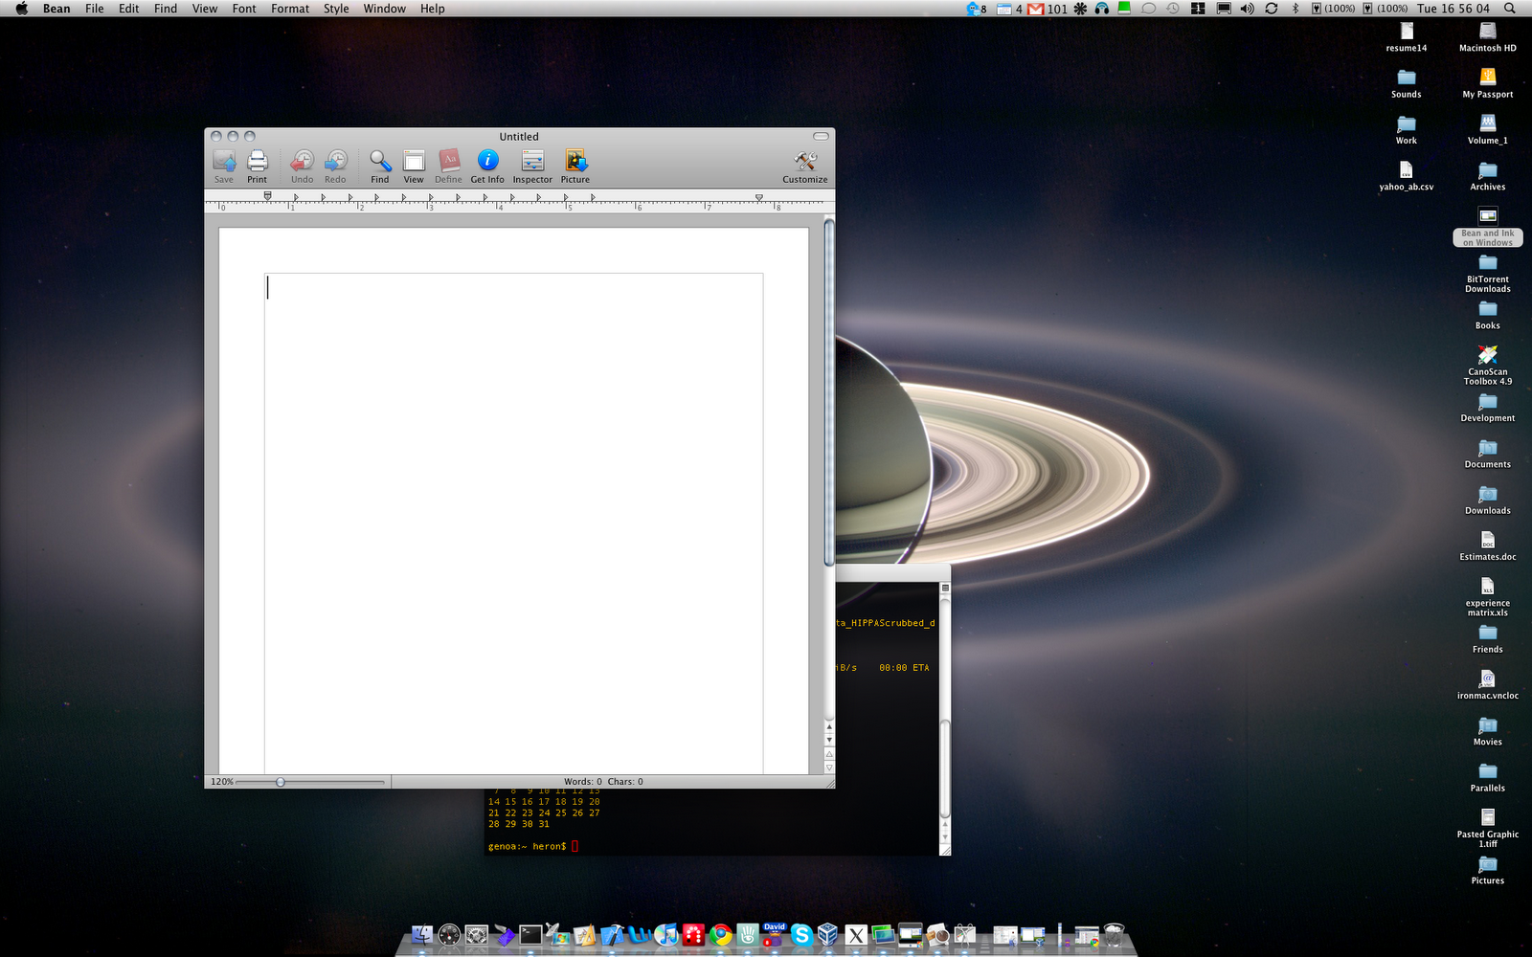Launch Google Chrome from the Dock
1532x957 pixels.
[x=719, y=935]
